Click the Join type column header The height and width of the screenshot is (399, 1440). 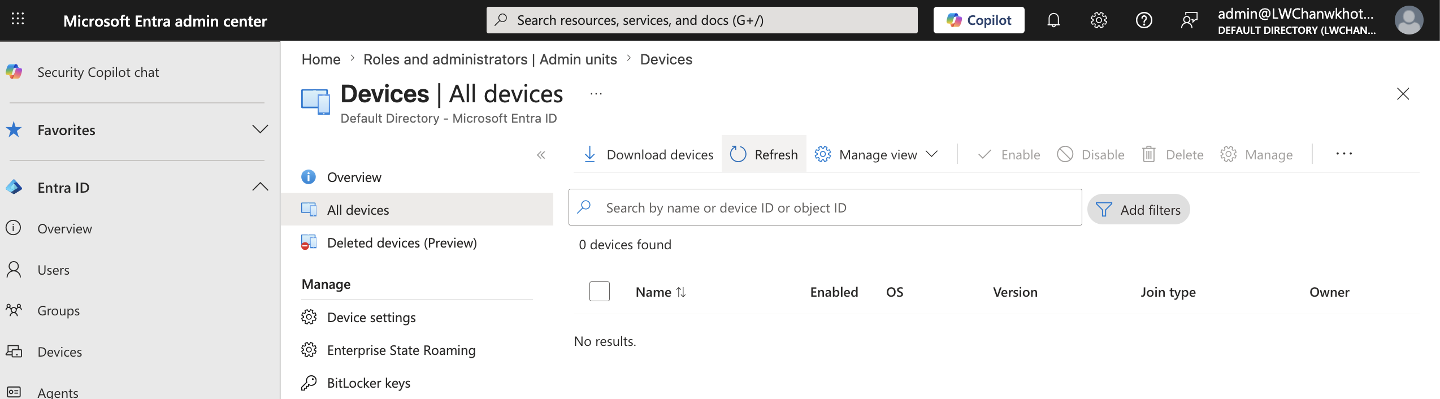pos(1168,292)
